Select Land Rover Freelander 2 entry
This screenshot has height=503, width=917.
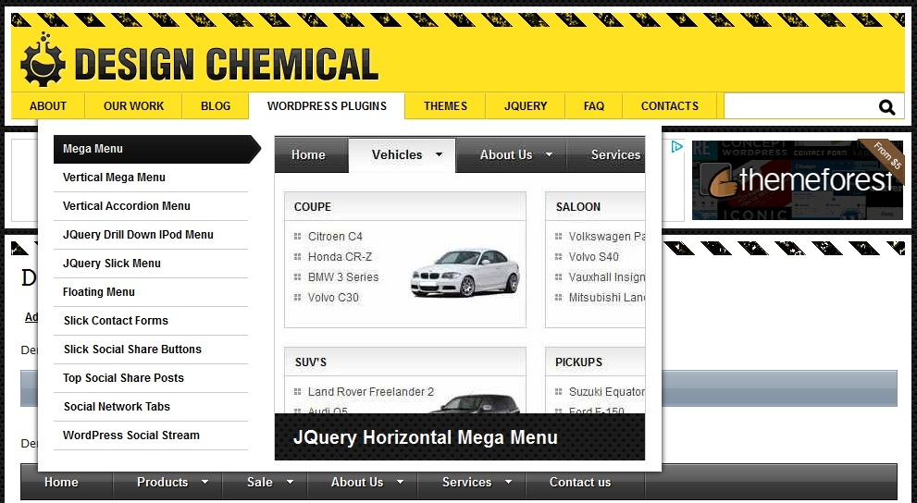pos(371,392)
